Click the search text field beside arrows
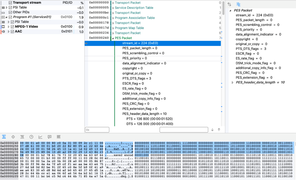 click(184, 130)
